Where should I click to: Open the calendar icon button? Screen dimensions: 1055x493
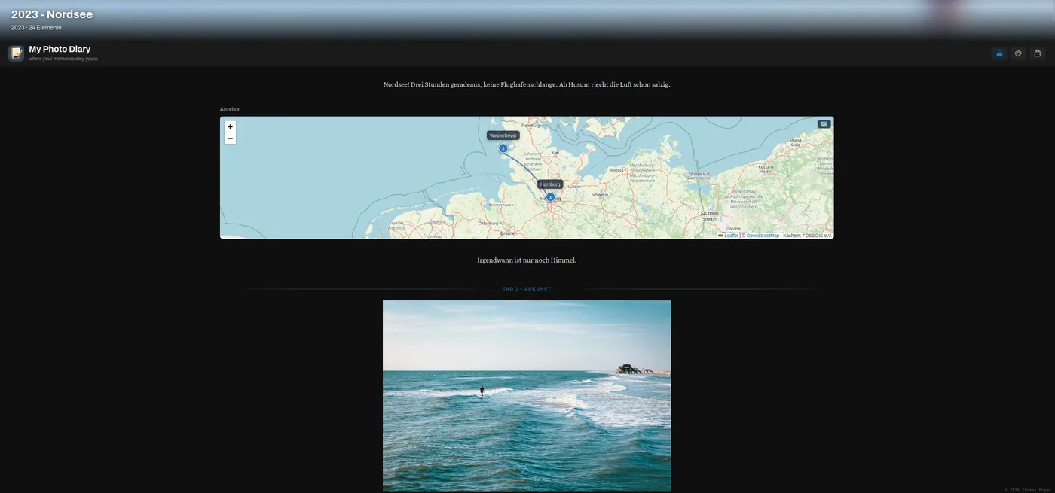[1038, 53]
